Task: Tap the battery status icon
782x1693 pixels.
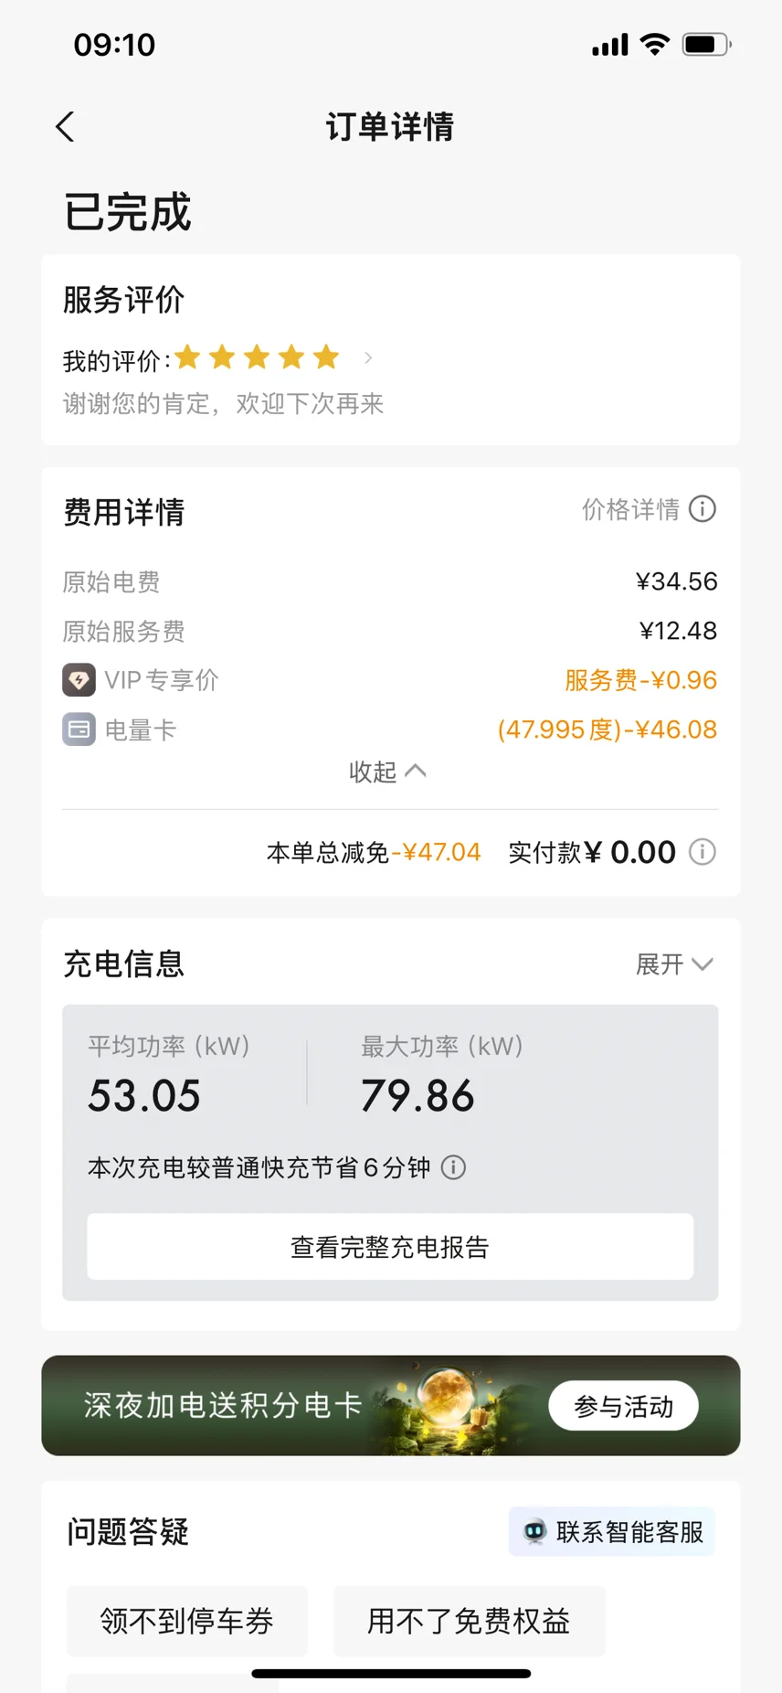Action: (x=707, y=45)
